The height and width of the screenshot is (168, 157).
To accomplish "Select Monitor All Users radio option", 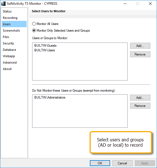I will 45,24.
